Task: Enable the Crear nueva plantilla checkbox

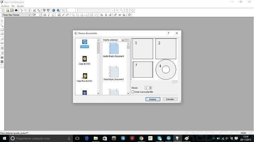Action: click(133, 92)
